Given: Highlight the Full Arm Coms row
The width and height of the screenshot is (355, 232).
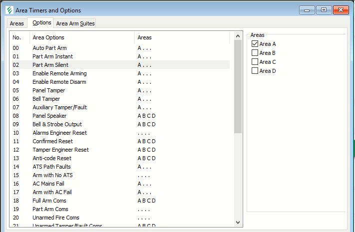Looking at the screenshot, I should (50, 201).
